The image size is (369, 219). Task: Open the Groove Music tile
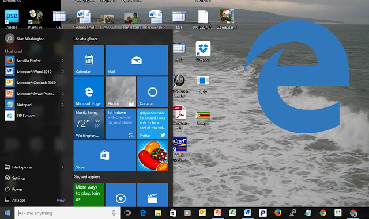tap(121, 195)
